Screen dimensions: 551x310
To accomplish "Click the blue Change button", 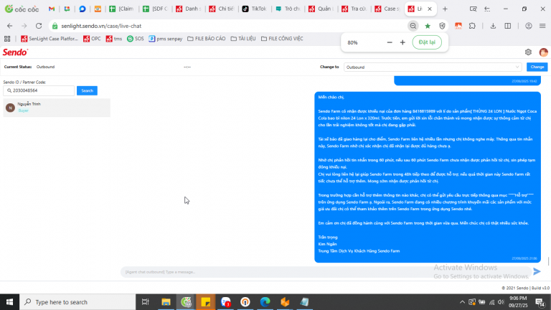I will (x=537, y=67).
